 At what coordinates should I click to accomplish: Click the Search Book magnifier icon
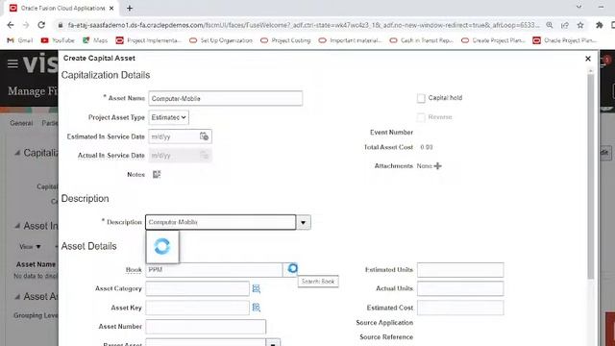(292, 268)
